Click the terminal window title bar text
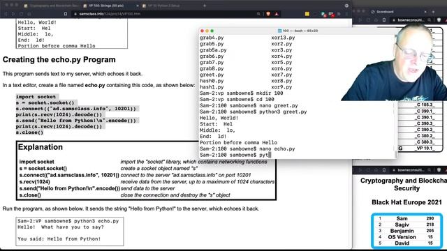This screenshot has width=447, height=251. click(x=300, y=31)
